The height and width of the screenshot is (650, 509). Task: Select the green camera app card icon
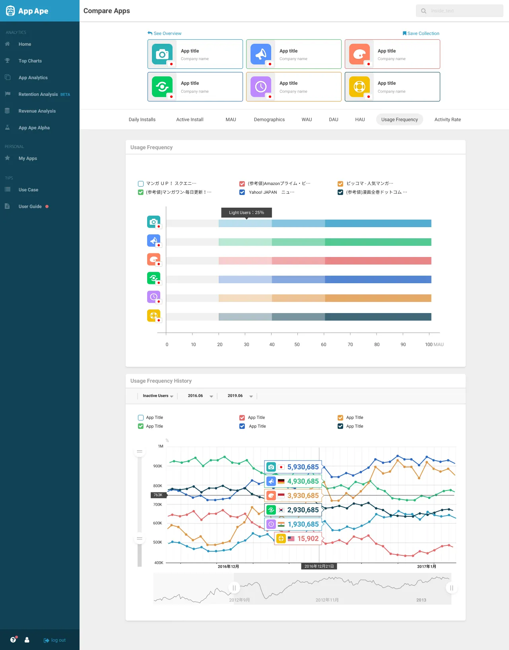(162, 54)
